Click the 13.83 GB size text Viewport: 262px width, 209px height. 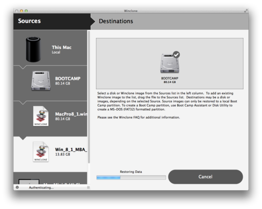62,154
